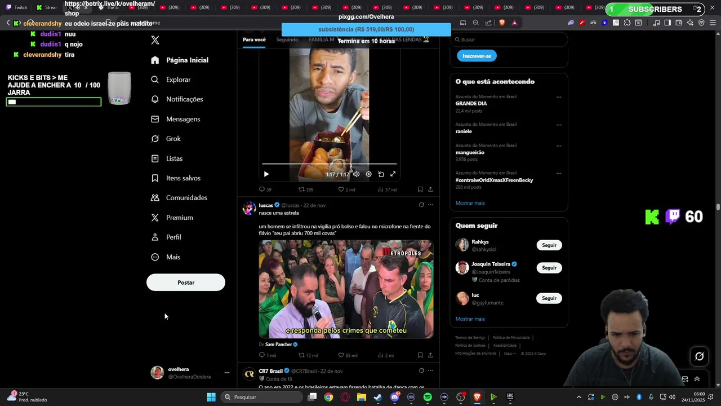Open options for raniele trend
This screenshot has height=406, width=721.
559,125
